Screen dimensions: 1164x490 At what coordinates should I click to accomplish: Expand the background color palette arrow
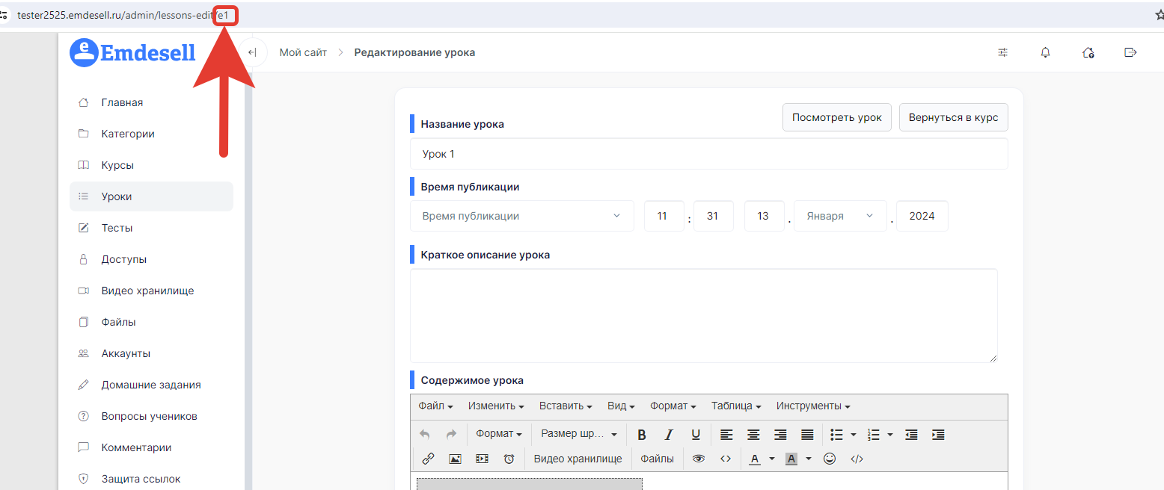click(809, 459)
